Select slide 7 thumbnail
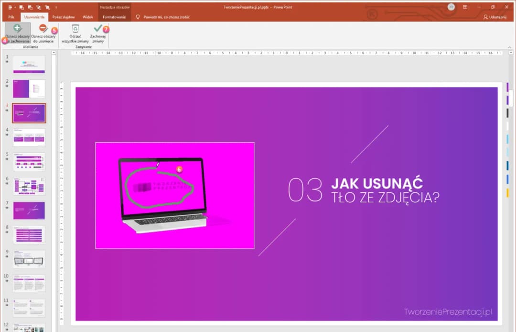 [29, 210]
